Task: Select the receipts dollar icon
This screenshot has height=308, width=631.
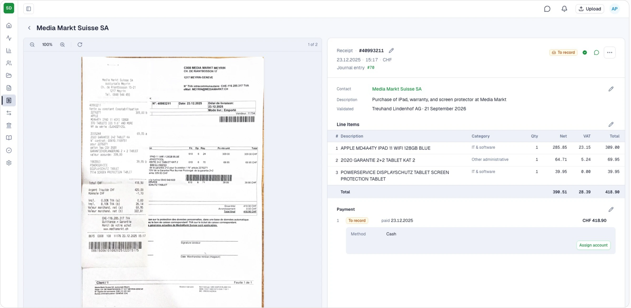Action: point(9,100)
